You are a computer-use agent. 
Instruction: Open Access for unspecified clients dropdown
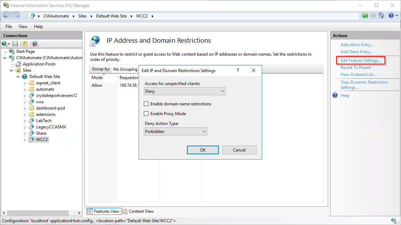click(185, 91)
